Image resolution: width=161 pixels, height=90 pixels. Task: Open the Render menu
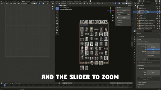pyautogui.click(x=10, y=1)
